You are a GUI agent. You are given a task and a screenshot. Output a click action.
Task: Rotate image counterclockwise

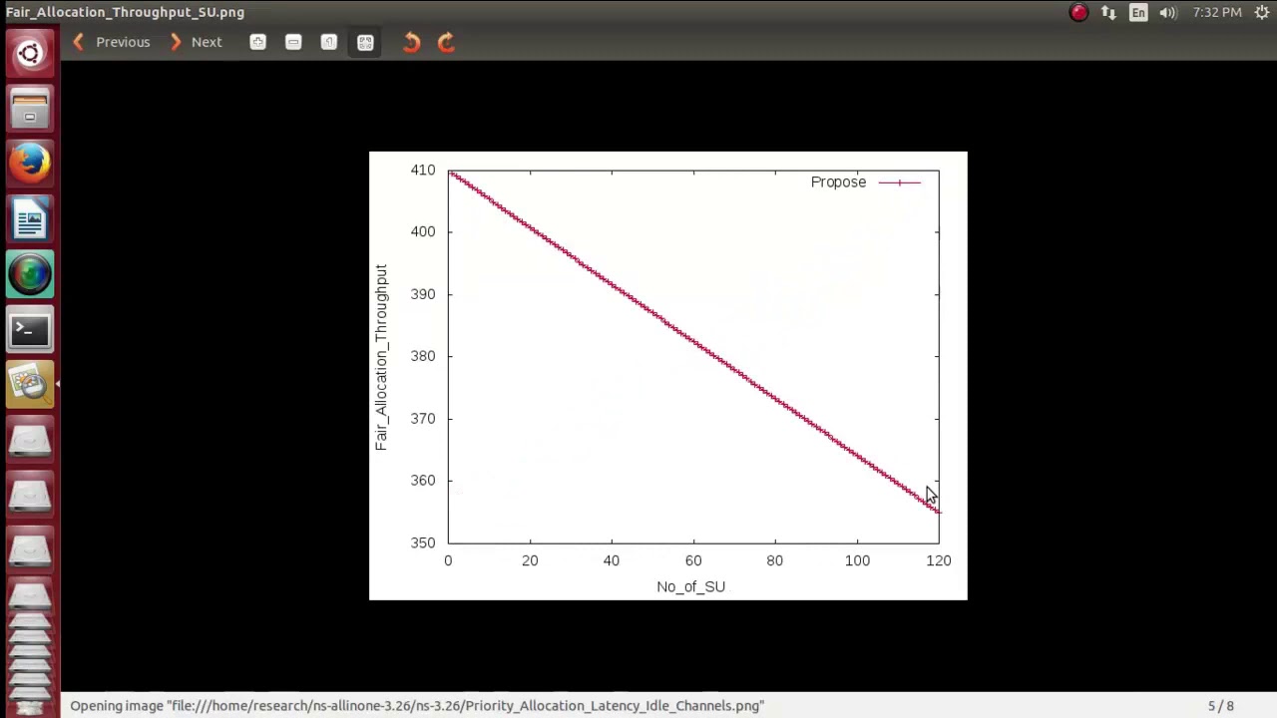(x=411, y=42)
